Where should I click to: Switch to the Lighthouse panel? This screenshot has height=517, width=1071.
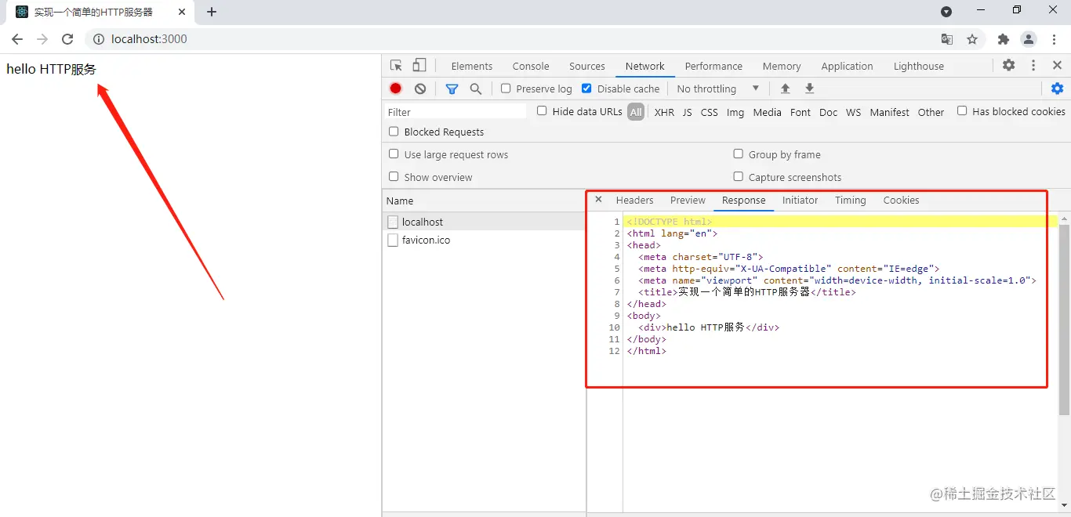pos(919,67)
